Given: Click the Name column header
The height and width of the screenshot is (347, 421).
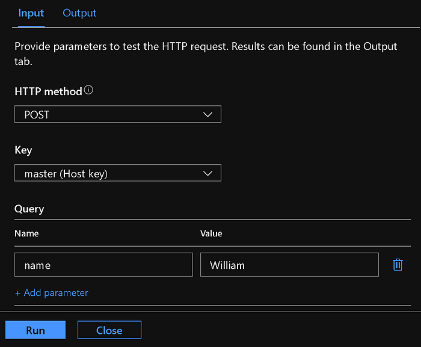Looking at the screenshot, I should coord(26,233).
